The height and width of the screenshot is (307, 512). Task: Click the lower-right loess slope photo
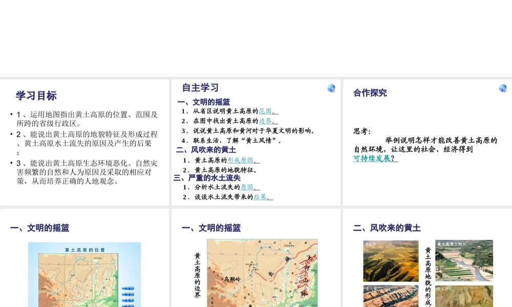click(464, 296)
